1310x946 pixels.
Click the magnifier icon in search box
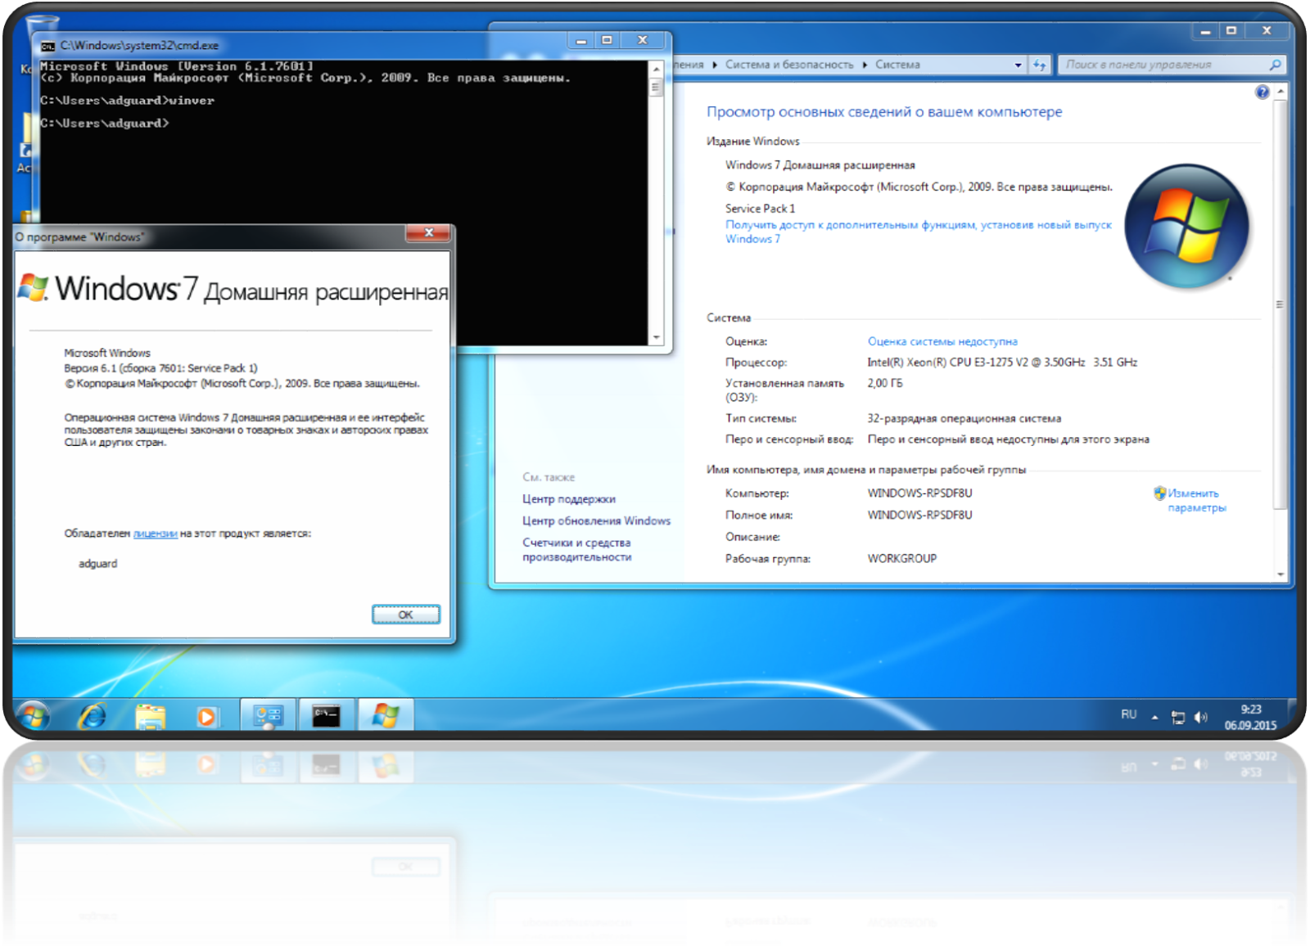[1275, 65]
